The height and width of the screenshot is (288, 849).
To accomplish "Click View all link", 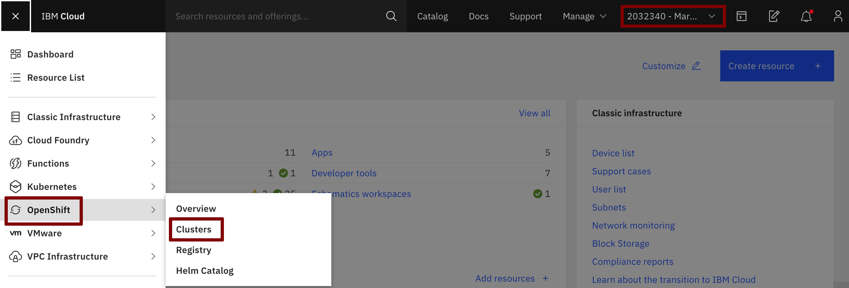I will point(535,113).
